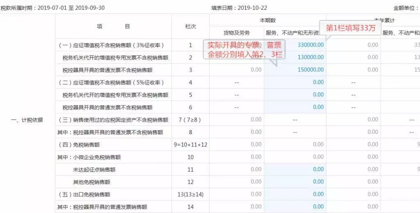Click row 9 services current-period 0.00 cell
This screenshot has height=213, width=420.
pos(295,144)
